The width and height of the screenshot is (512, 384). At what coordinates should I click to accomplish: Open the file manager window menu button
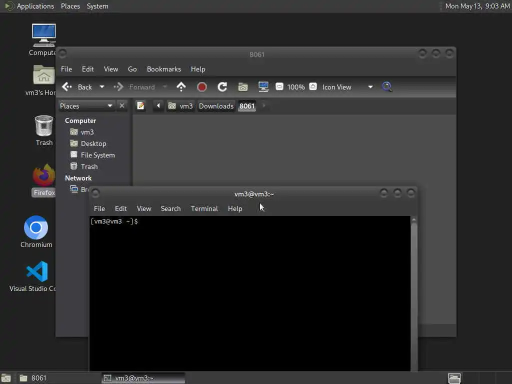coord(62,53)
